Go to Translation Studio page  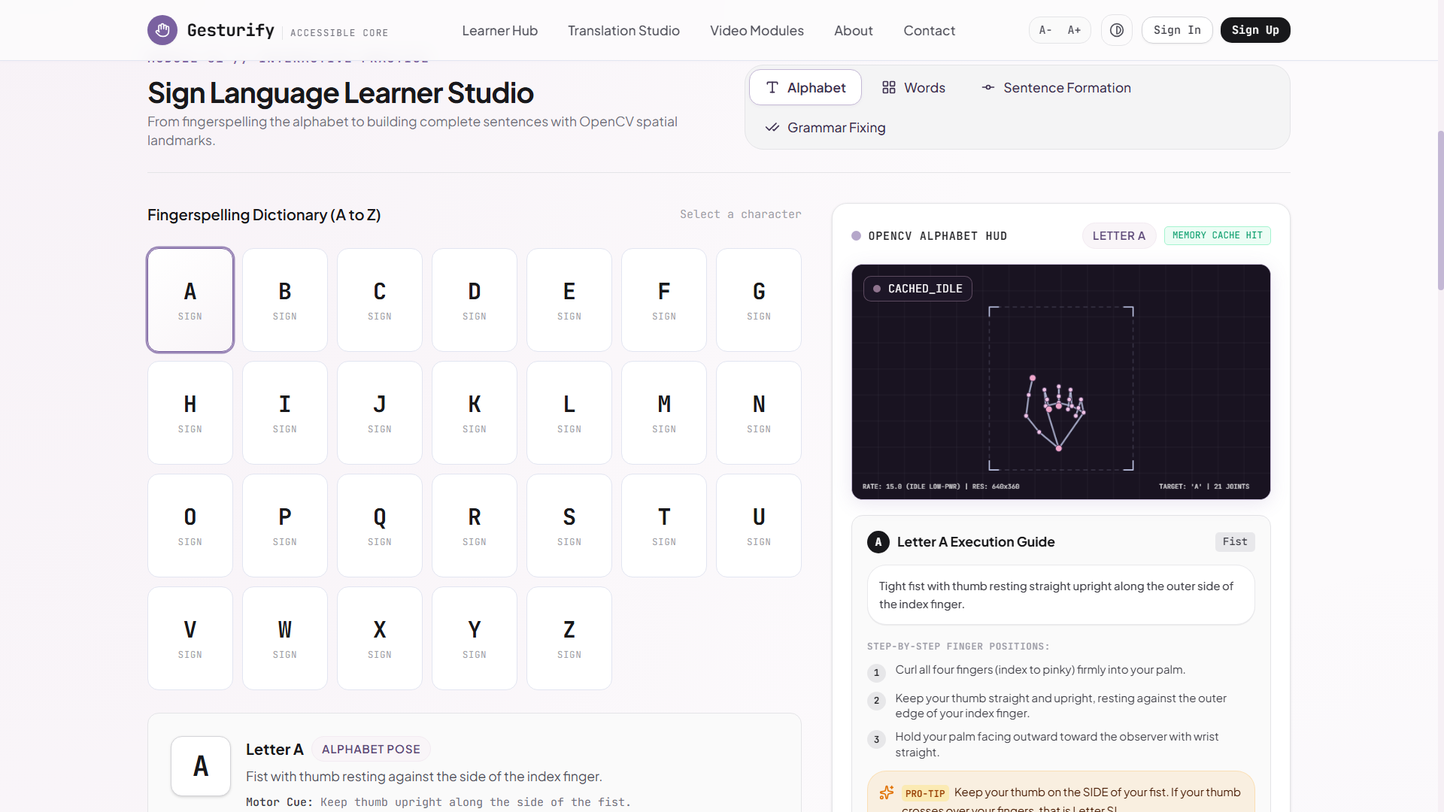coord(623,31)
